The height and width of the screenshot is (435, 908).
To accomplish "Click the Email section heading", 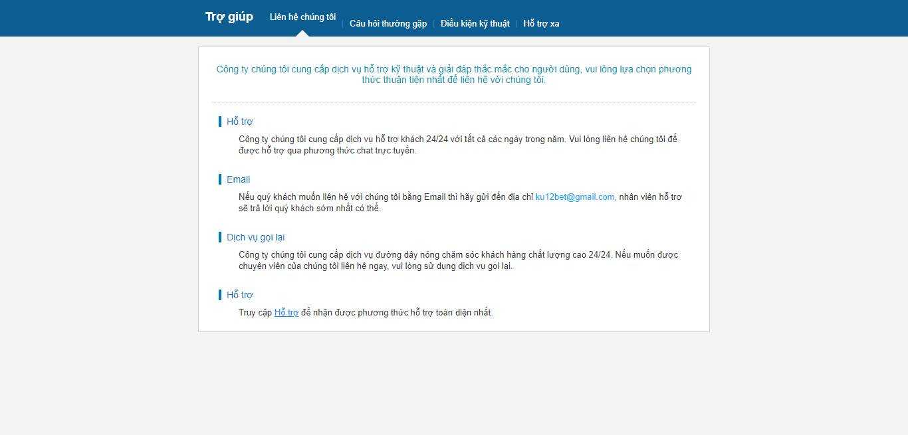I will [x=238, y=179].
